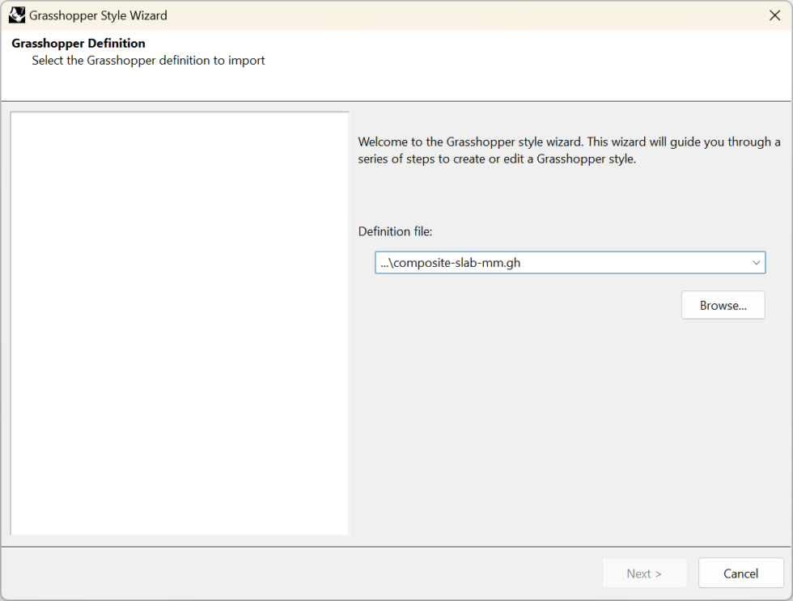The width and height of the screenshot is (793, 601).
Task: Click the 'Definition file:' label
Action: tap(396, 231)
